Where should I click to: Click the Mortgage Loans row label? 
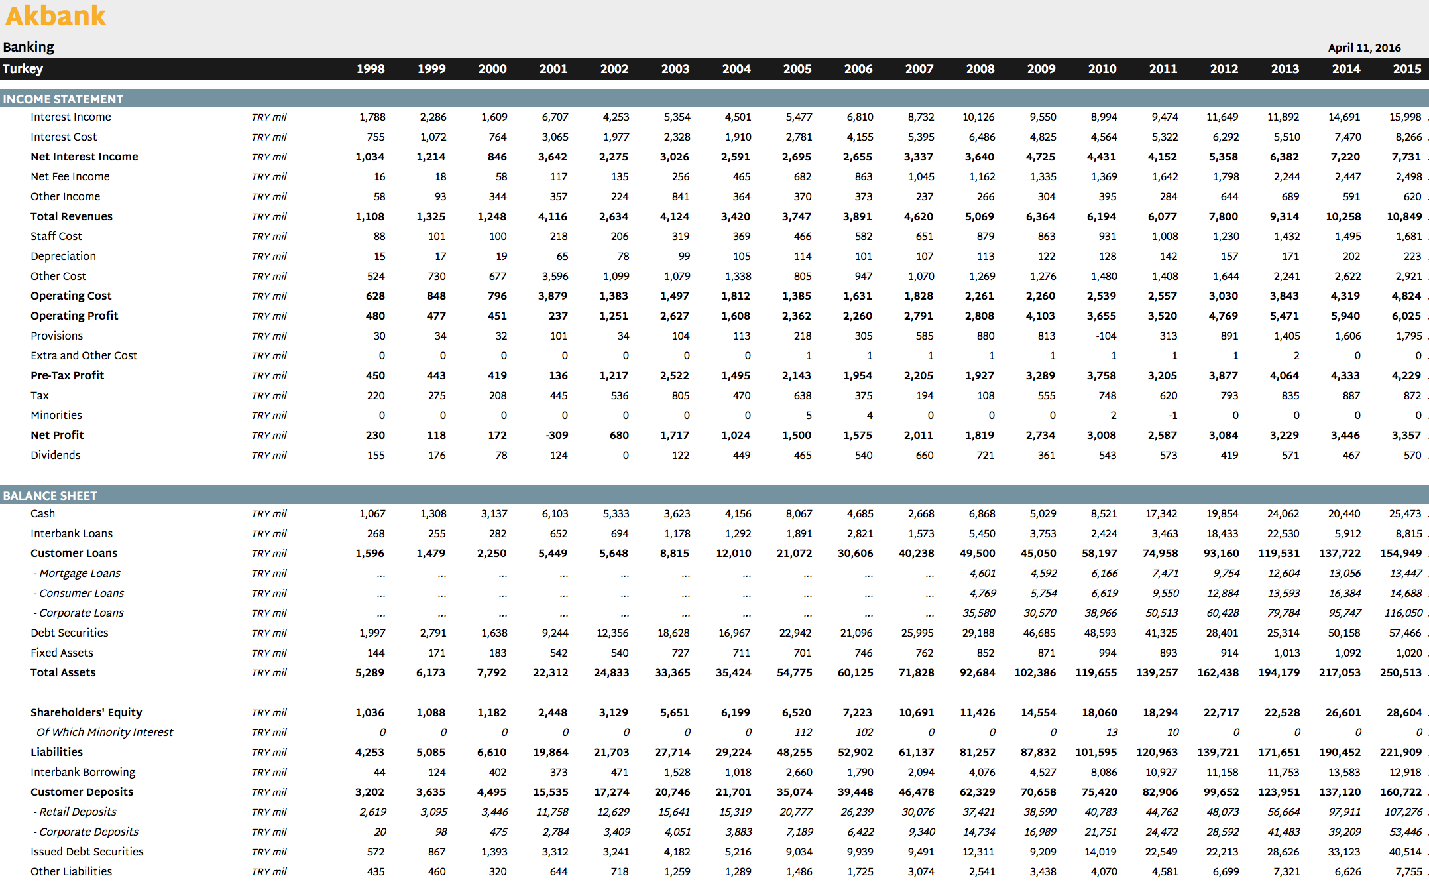pyautogui.click(x=77, y=573)
